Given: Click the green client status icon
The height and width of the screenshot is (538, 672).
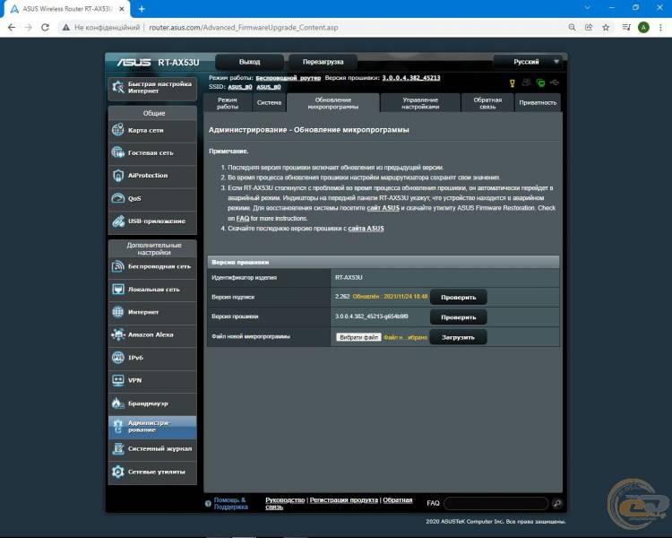Looking at the screenshot, I should [x=541, y=82].
